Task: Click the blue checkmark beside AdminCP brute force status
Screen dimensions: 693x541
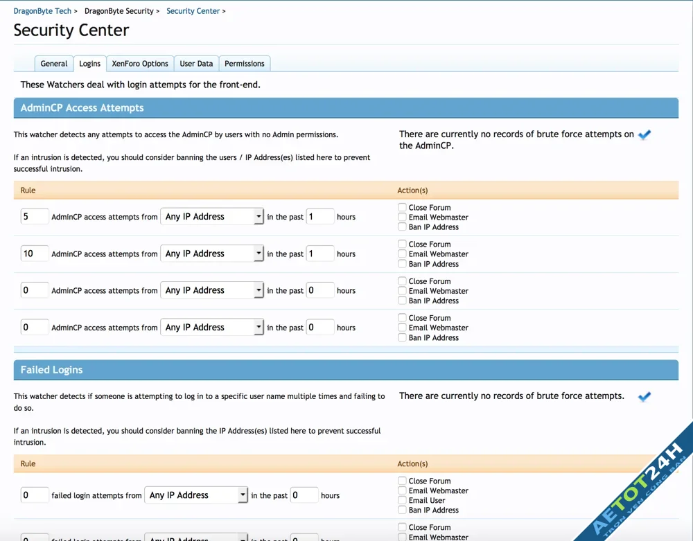Action: click(x=644, y=135)
